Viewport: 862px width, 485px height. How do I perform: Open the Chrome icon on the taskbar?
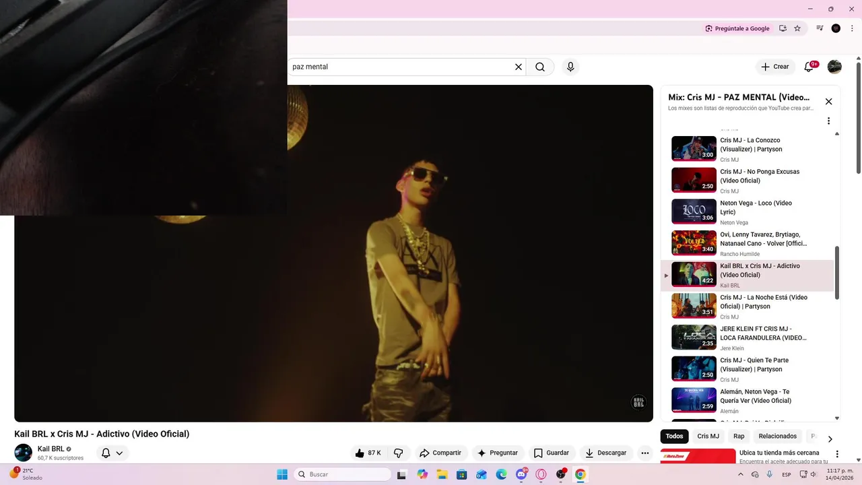point(580,474)
